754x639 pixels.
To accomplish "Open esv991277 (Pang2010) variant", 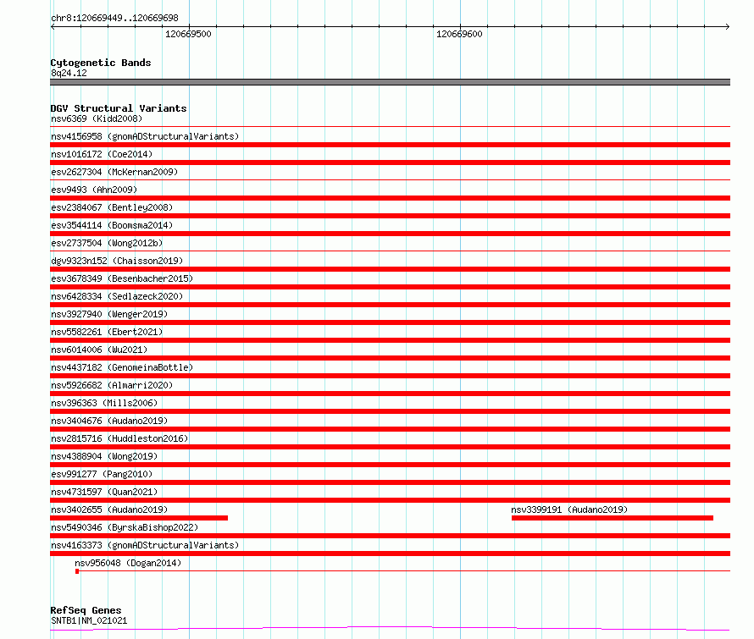I will coord(102,474).
